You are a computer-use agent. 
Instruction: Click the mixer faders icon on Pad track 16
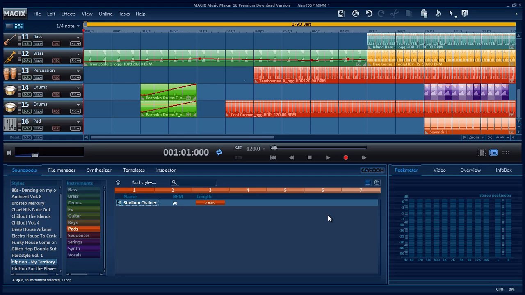click(x=10, y=125)
